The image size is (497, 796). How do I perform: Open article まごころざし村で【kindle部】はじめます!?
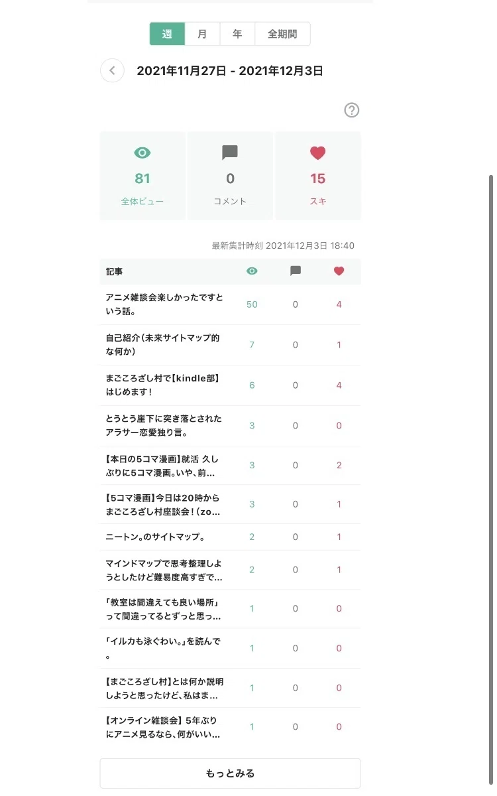pos(162,385)
